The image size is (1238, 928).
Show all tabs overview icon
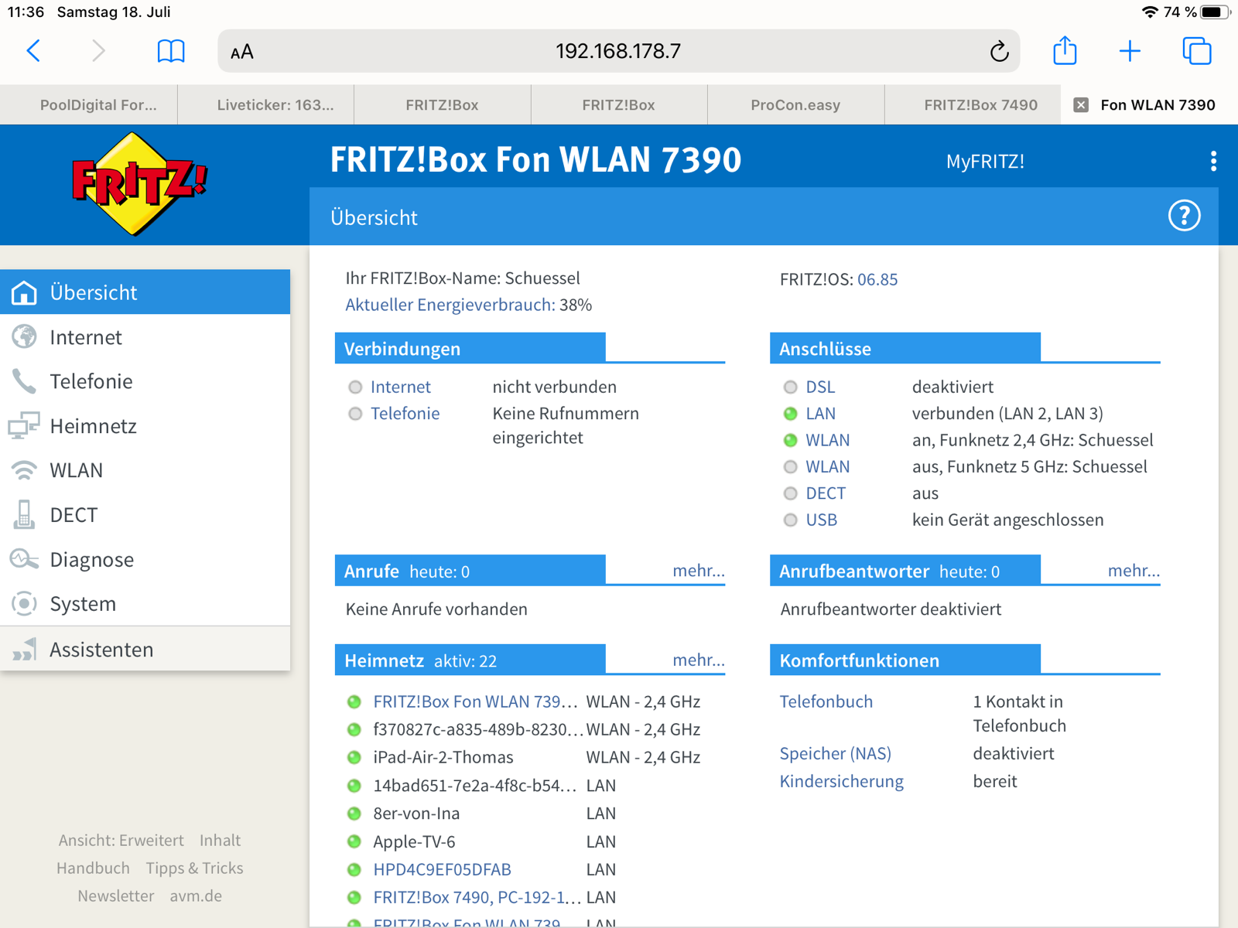pyautogui.click(x=1197, y=51)
